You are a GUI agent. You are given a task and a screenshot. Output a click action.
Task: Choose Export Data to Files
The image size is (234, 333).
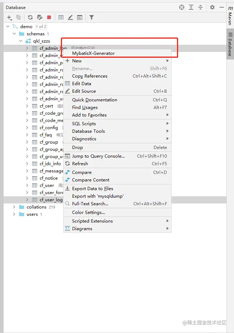point(117,189)
